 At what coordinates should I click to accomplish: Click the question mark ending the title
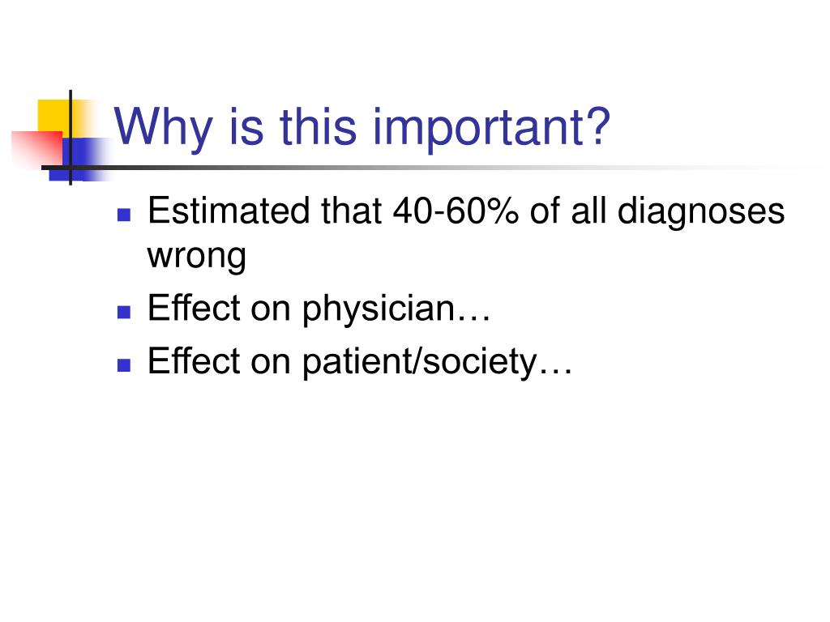[601, 126]
